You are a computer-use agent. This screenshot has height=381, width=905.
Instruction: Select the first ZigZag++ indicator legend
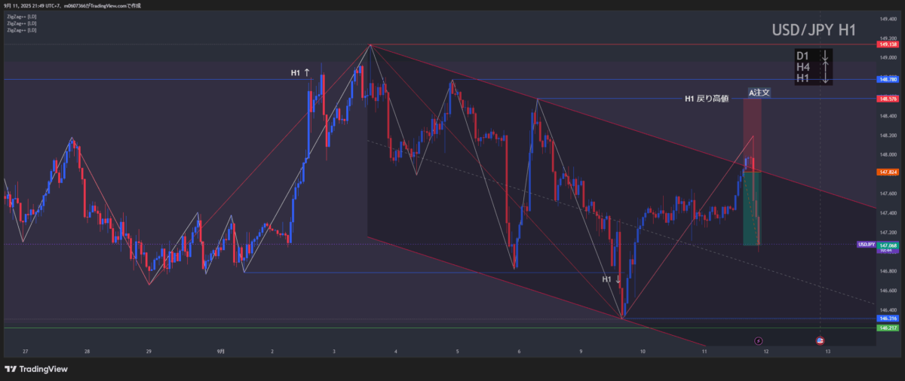pyautogui.click(x=20, y=16)
